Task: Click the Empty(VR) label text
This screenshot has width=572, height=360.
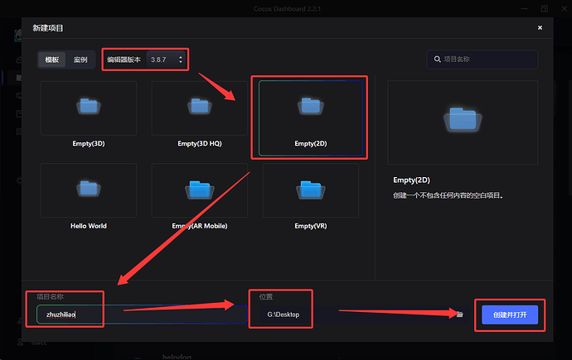Action: pyautogui.click(x=310, y=226)
